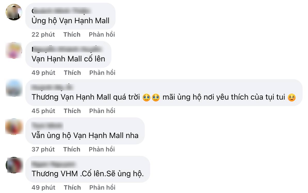Like the "Thương VHM .Cố lên" comment

(72, 188)
